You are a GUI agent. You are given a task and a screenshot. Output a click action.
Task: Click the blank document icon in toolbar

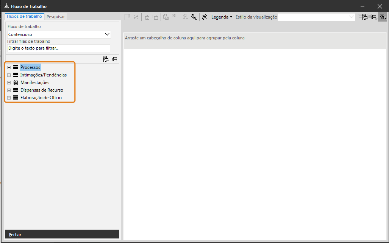pos(127,17)
